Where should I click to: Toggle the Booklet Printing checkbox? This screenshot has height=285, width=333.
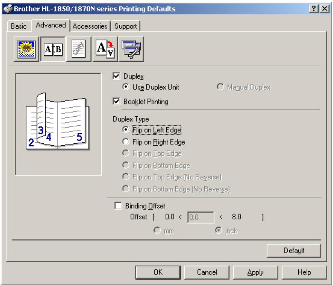click(116, 102)
